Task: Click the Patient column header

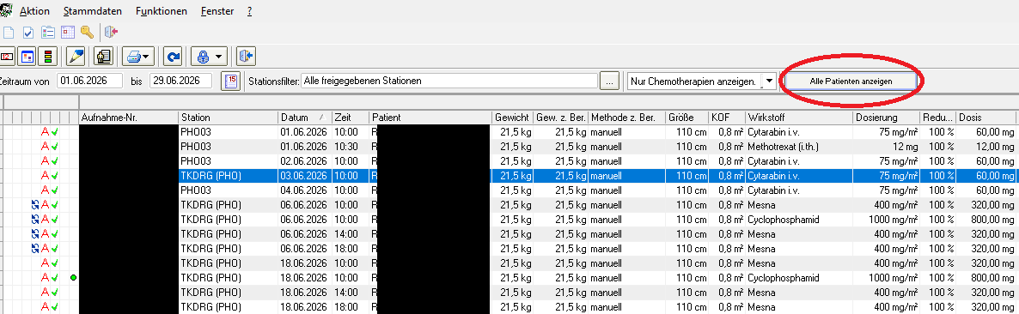Action: click(430, 118)
